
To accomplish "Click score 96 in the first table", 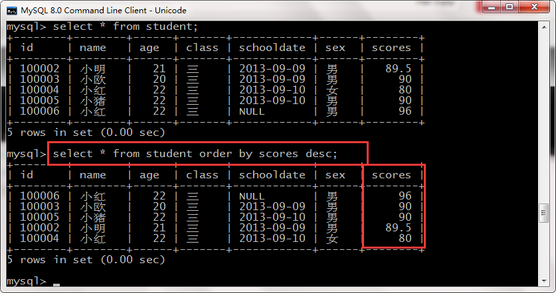I will tap(405, 111).
